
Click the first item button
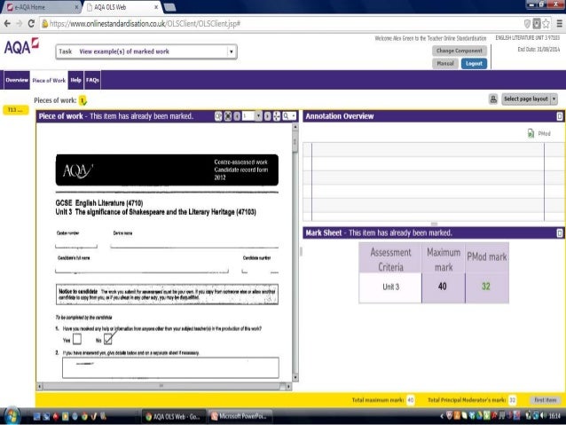point(546,400)
